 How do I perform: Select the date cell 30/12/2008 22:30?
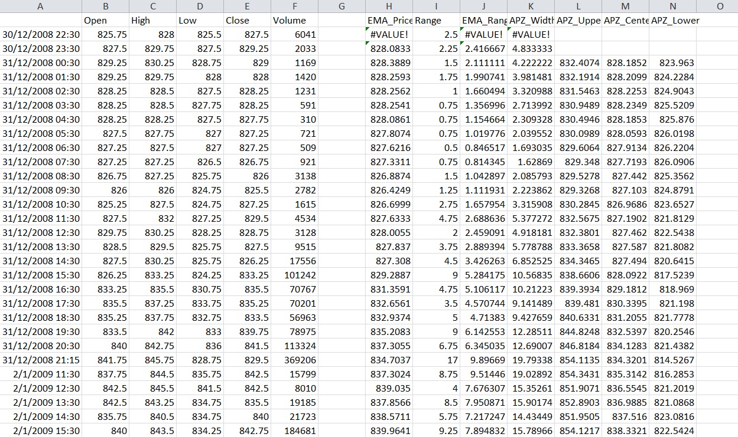(40, 34)
